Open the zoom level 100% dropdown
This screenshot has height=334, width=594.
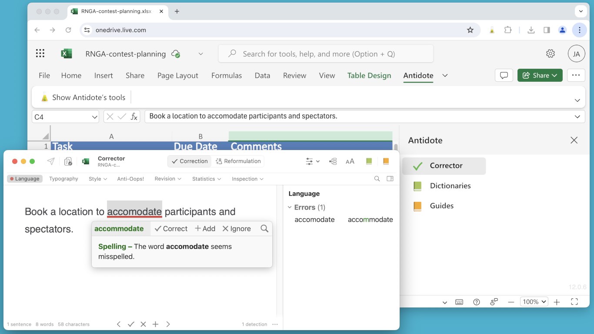534,302
